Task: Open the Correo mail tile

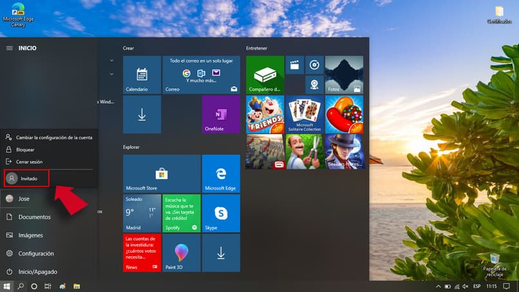Action: coord(202,75)
